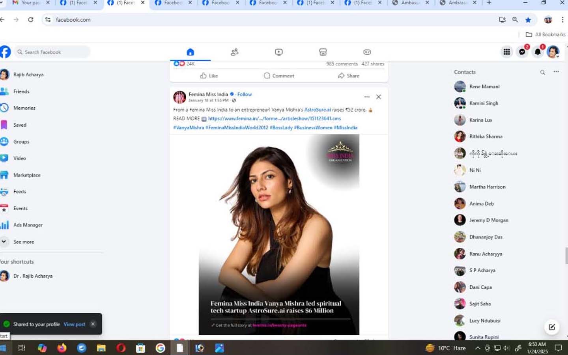568x355 pixels.
Task: Expand See more in left sidebar
Action: pyautogui.click(x=24, y=242)
